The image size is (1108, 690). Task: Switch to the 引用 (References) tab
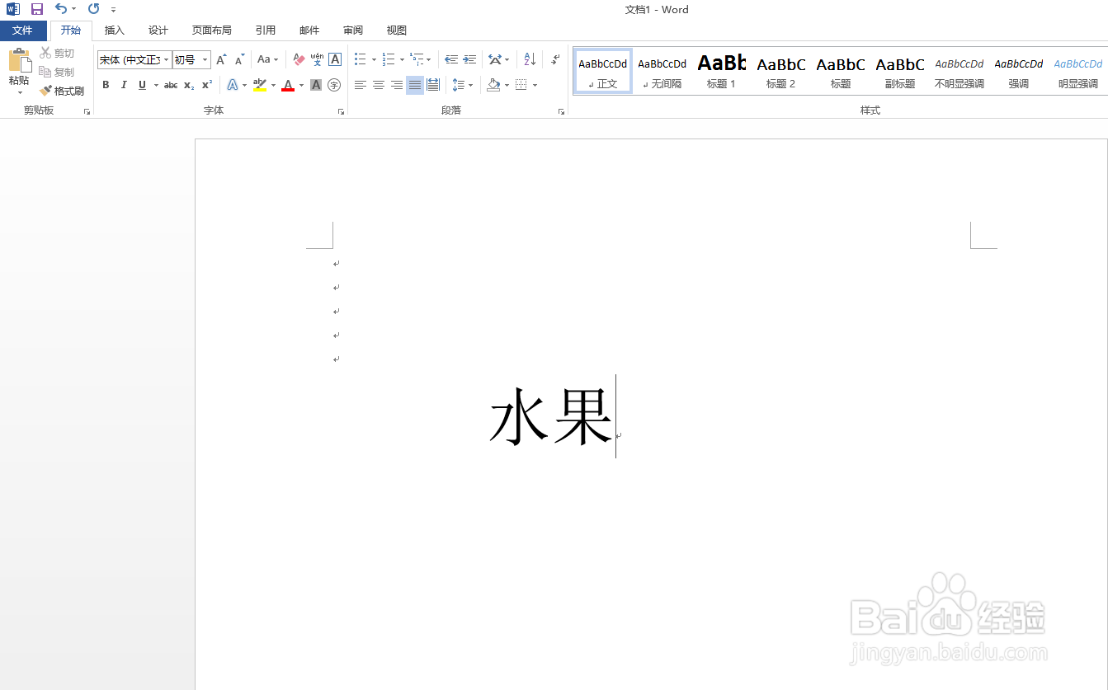coord(266,31)
